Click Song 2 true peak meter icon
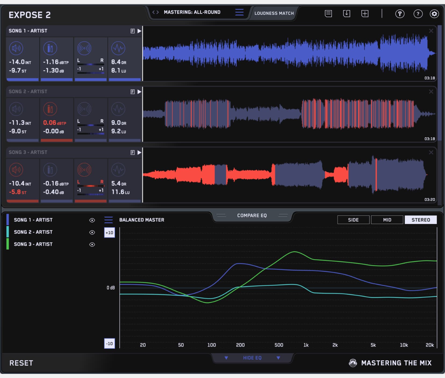The width and height of the screenshot is (445, 378). 50,109
